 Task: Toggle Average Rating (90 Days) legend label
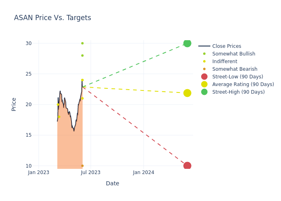point(243,84)
